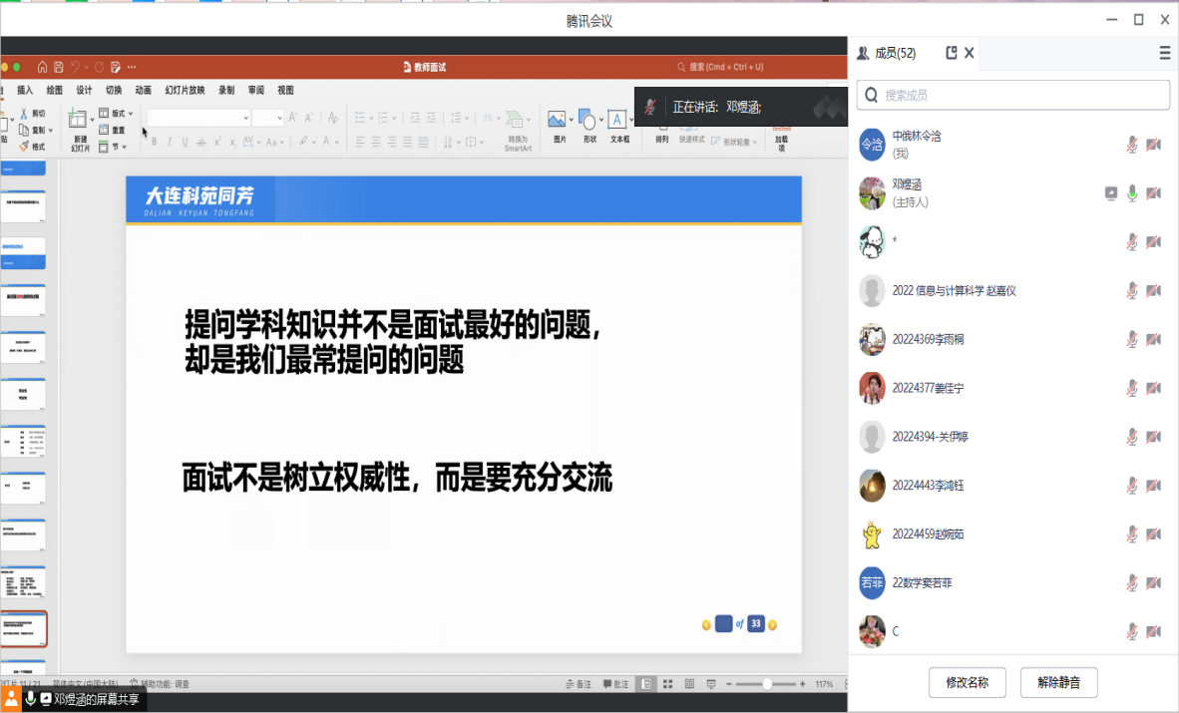Switch to slide sorter grid view icon
The width and height of the screenshot is (1179, 713).
[667, 684]
